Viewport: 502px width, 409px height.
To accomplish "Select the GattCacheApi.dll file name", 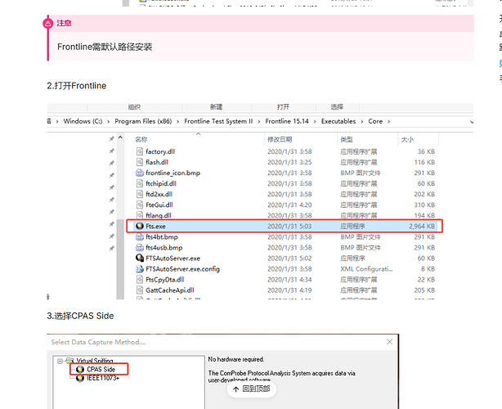I will pos(170,290).
